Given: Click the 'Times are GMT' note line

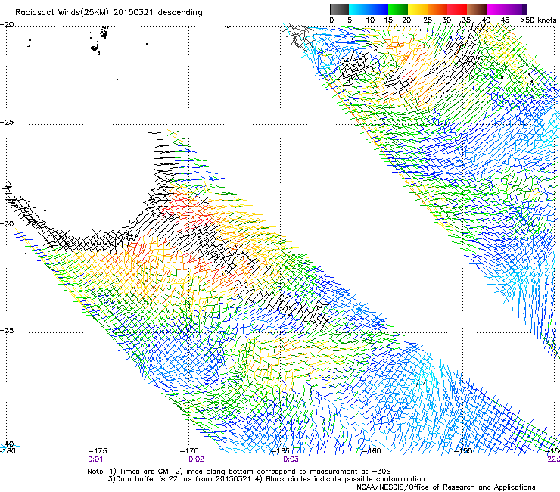Looking at the screenshot, I should 239,472.
